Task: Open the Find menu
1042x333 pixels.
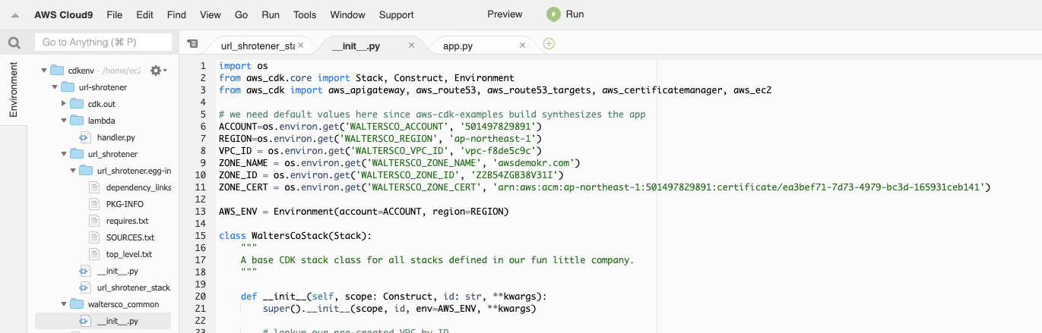Action: [x=176, y=14]
